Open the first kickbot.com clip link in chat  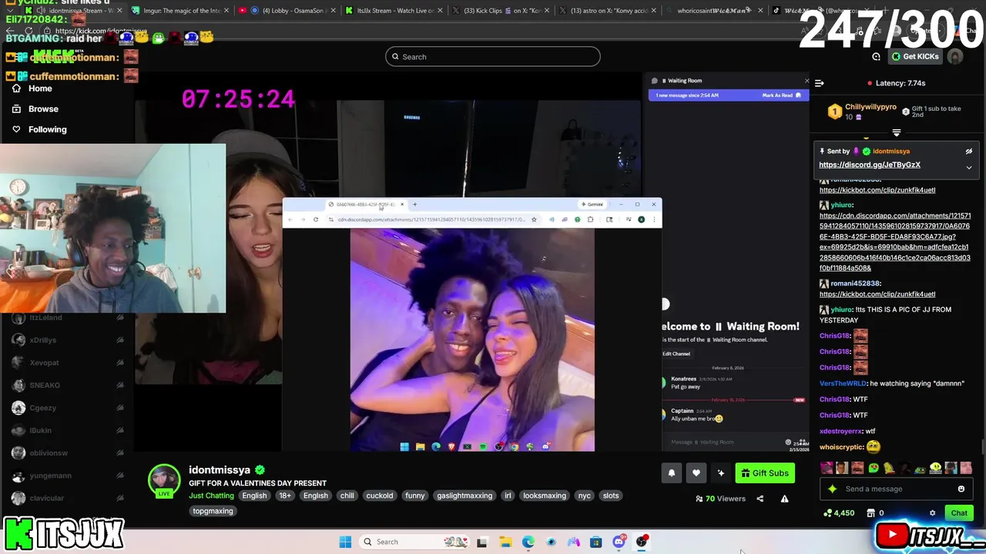click(877, 190)
